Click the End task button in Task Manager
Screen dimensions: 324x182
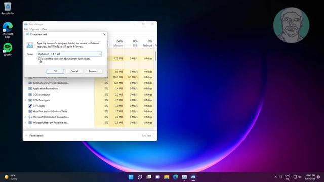click(x=147, y=136)
